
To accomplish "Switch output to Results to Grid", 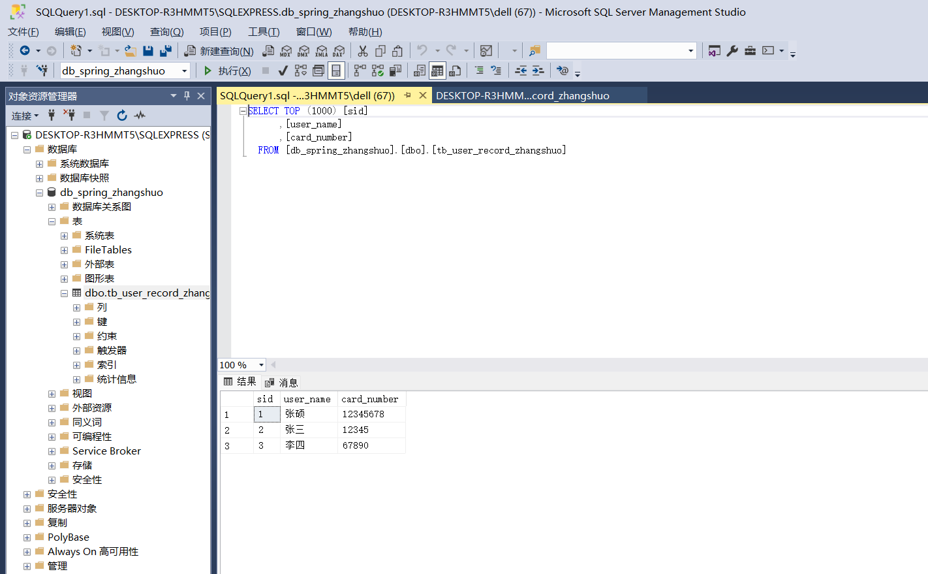I will [x=437, y=71].
